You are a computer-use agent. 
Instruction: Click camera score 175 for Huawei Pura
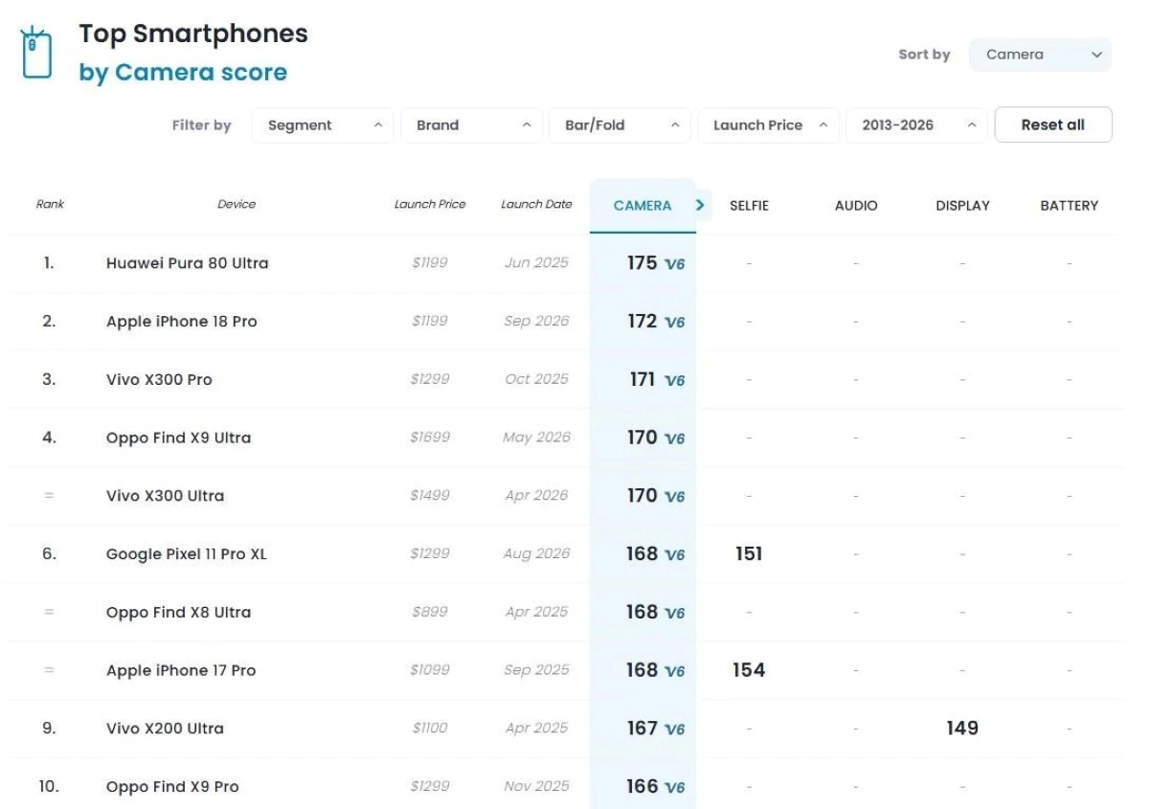click(x=642, y=263)
